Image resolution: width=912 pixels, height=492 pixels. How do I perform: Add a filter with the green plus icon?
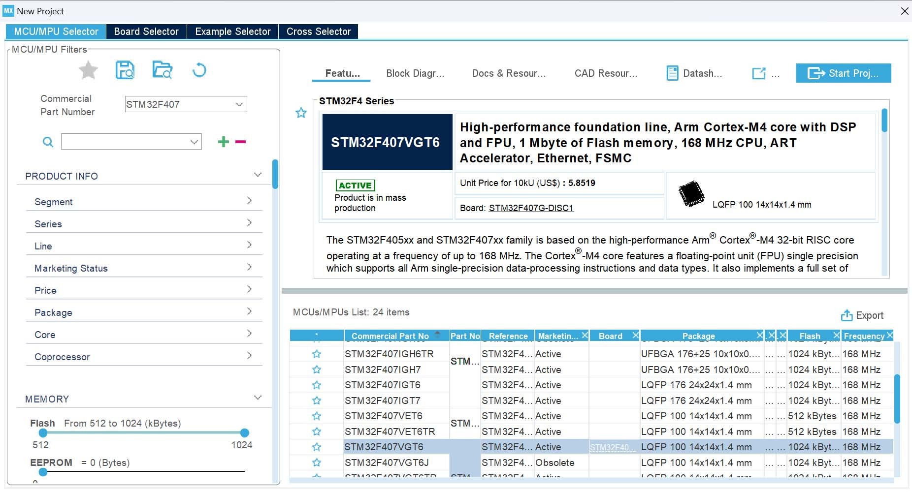[x=224, y=142]
